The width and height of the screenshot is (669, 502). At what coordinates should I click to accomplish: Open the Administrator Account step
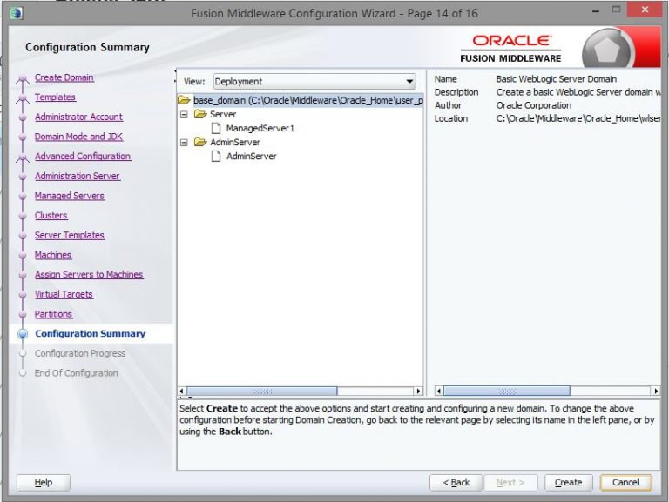tap(78, 117)
